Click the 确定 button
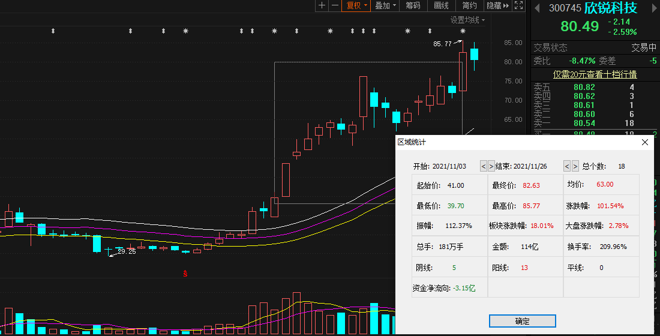 pyautogui.click(x=522, y=321)
